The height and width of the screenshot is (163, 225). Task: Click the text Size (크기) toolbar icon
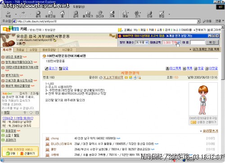(x=137, y=14)
